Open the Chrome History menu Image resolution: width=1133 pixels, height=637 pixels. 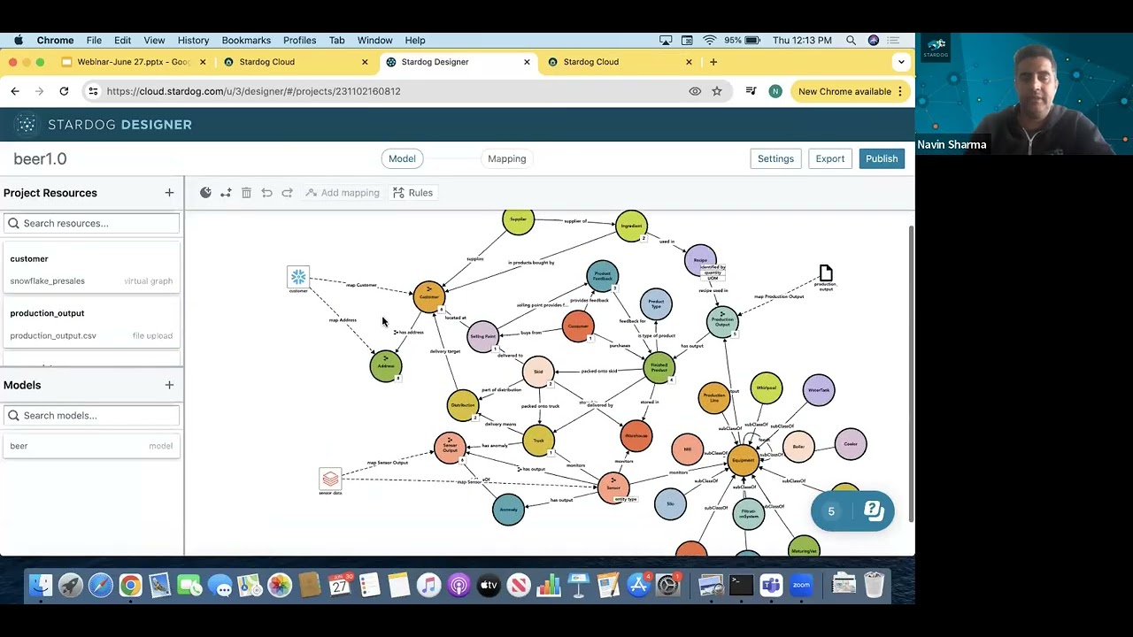[193, 40]
